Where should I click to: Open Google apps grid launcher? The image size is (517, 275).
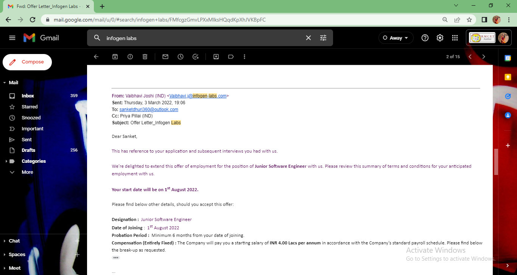point(455,38)
